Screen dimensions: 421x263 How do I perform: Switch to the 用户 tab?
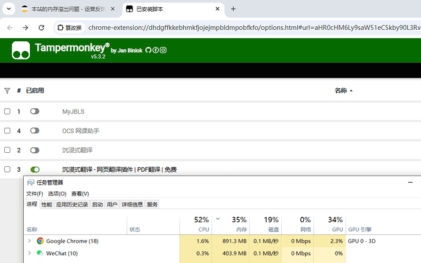point(112,205)
